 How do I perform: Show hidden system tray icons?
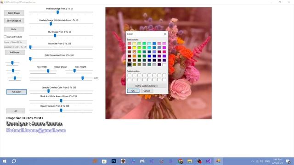(252, 161)
